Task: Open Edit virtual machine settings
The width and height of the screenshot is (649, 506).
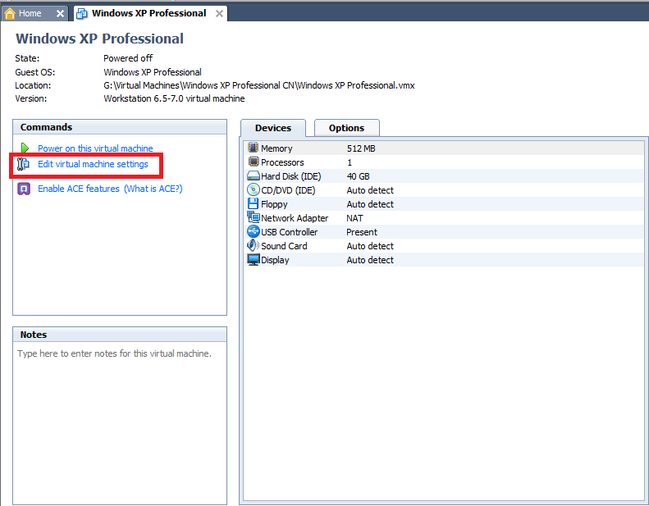Action: pyautogui.click(x=93, y=164)
